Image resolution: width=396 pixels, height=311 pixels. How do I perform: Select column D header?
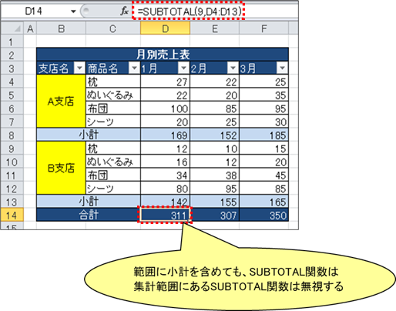tap(165, 28)
